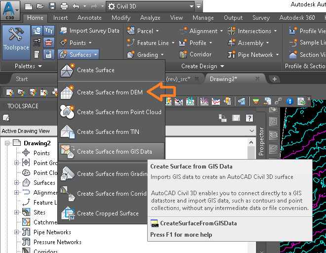Choose Create Cropped Surface
This screenshot has height=253, width=326.
103,213
